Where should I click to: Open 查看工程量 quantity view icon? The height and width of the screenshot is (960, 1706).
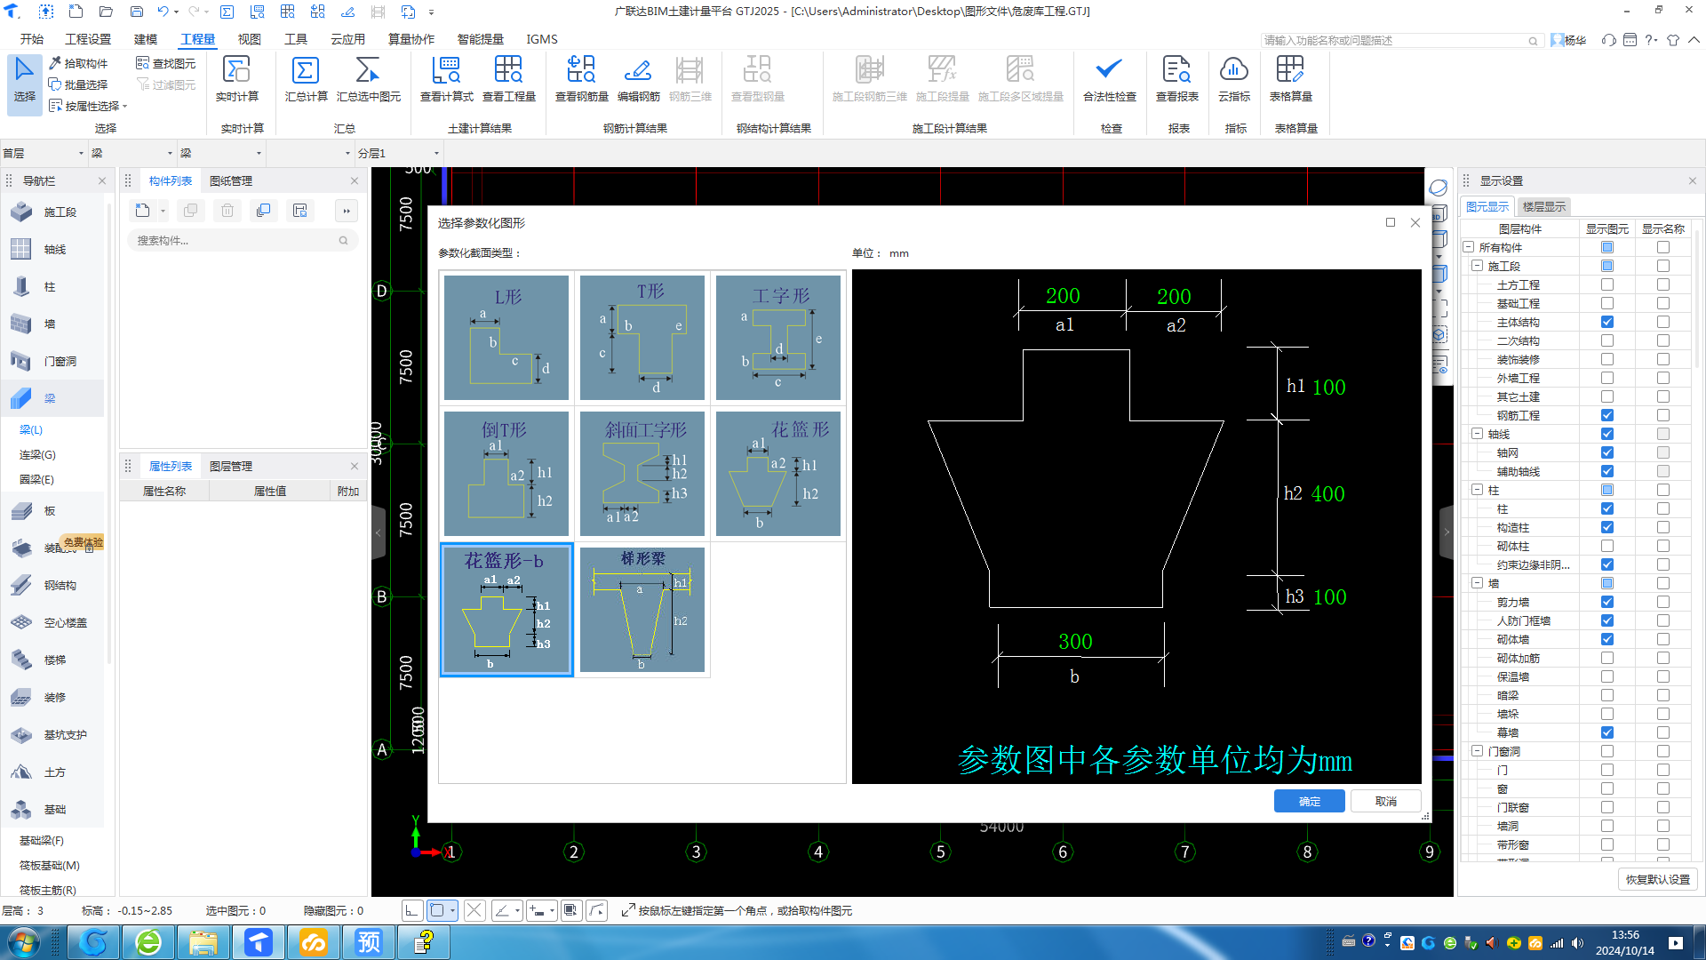click(x=508, y=70)
